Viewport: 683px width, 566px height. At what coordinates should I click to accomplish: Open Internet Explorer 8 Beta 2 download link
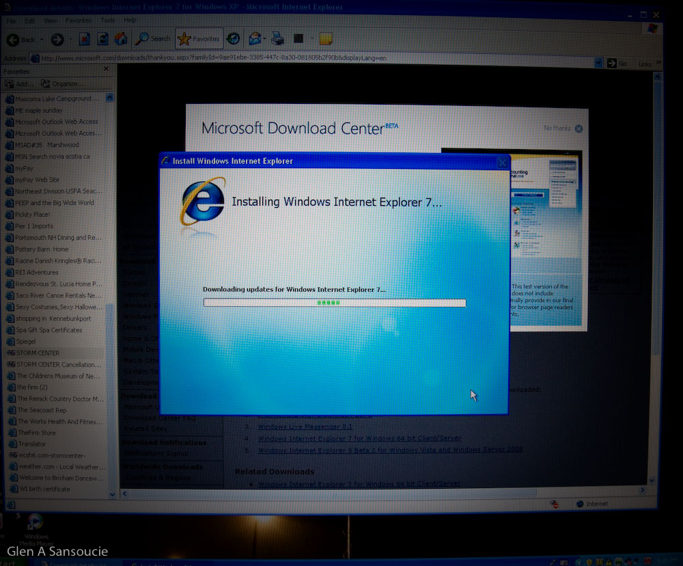[390, 450]
